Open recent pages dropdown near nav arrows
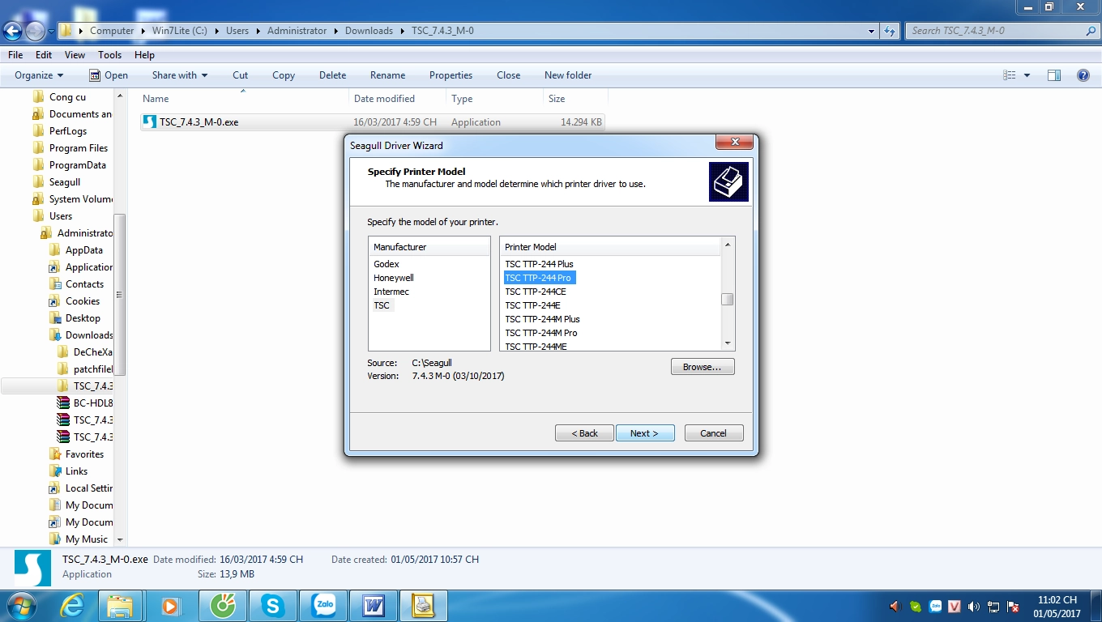This screenshot has height=622, width=1102. click(51, 31)
